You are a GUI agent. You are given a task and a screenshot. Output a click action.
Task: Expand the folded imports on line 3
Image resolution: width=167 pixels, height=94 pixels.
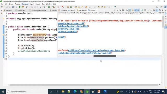pyautogui.click(x=7, y=19)
